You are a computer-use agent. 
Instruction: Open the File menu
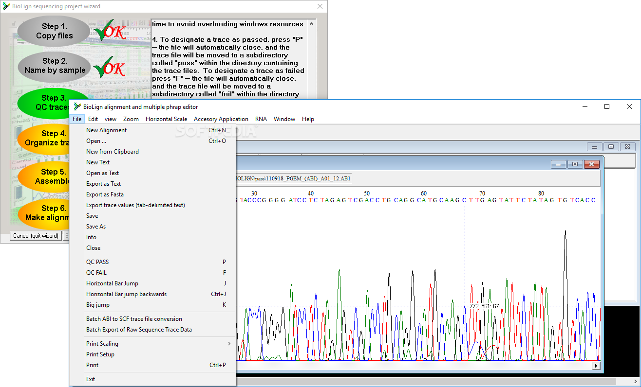77,119
